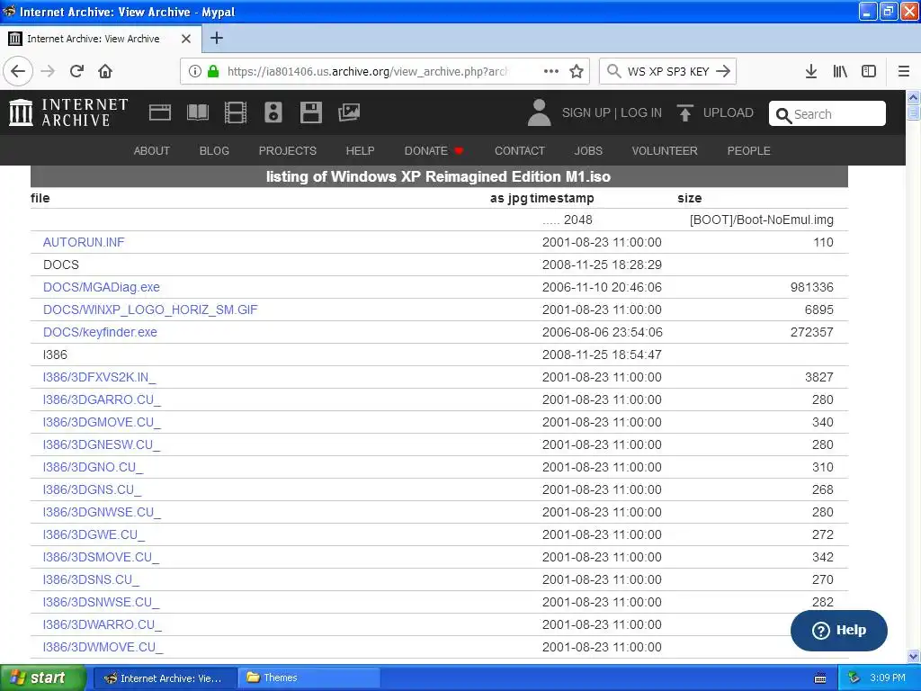Open the ABOUT menu item
Image resolution: width=921 pixels, height=691 pixels.
tap(151, 151)
